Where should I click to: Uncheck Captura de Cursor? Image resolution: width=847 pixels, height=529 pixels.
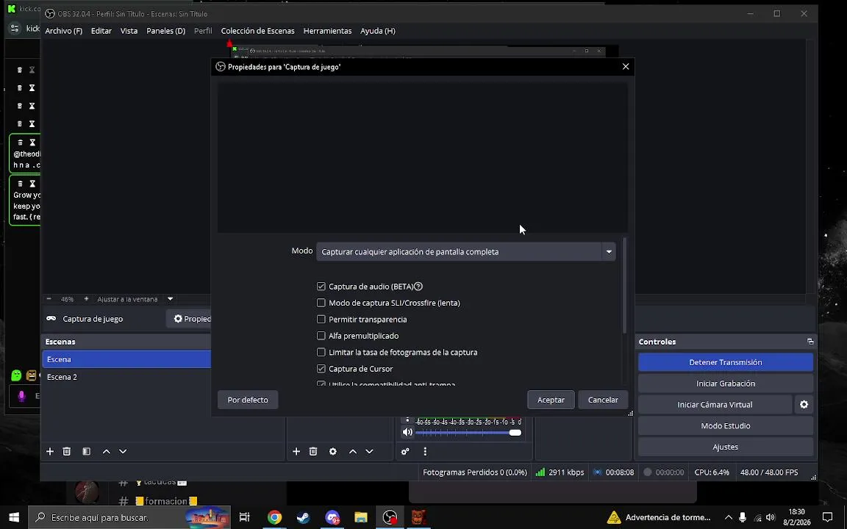pos(321,369)
